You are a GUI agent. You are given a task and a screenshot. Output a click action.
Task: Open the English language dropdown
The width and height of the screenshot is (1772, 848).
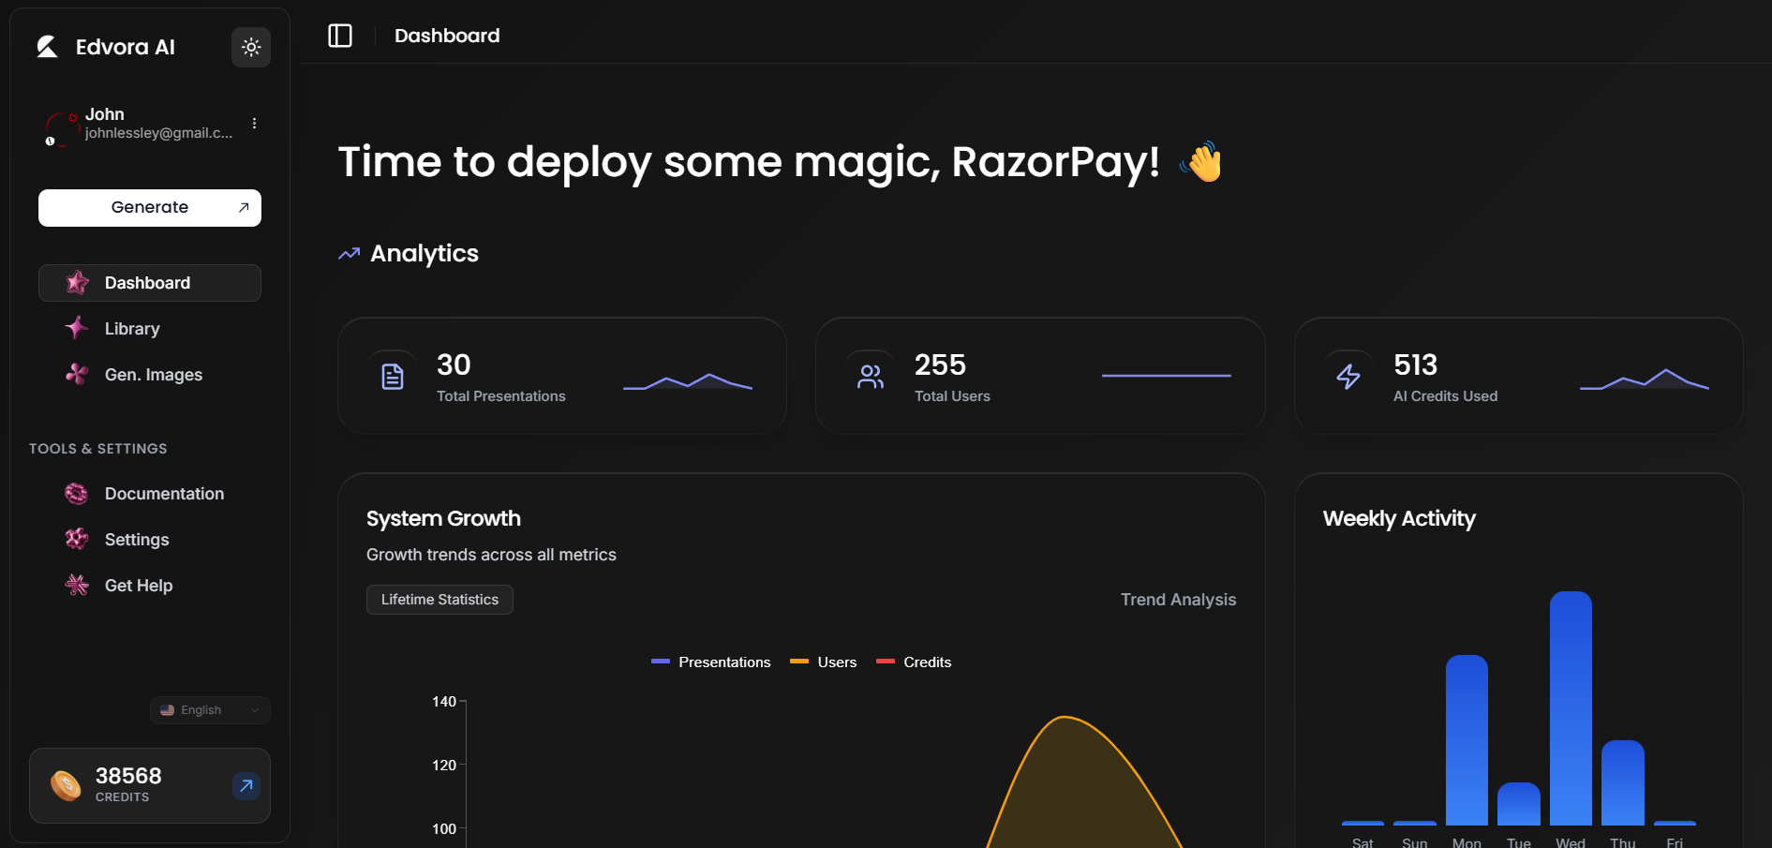pyautogui.click(x=210, y=710)
